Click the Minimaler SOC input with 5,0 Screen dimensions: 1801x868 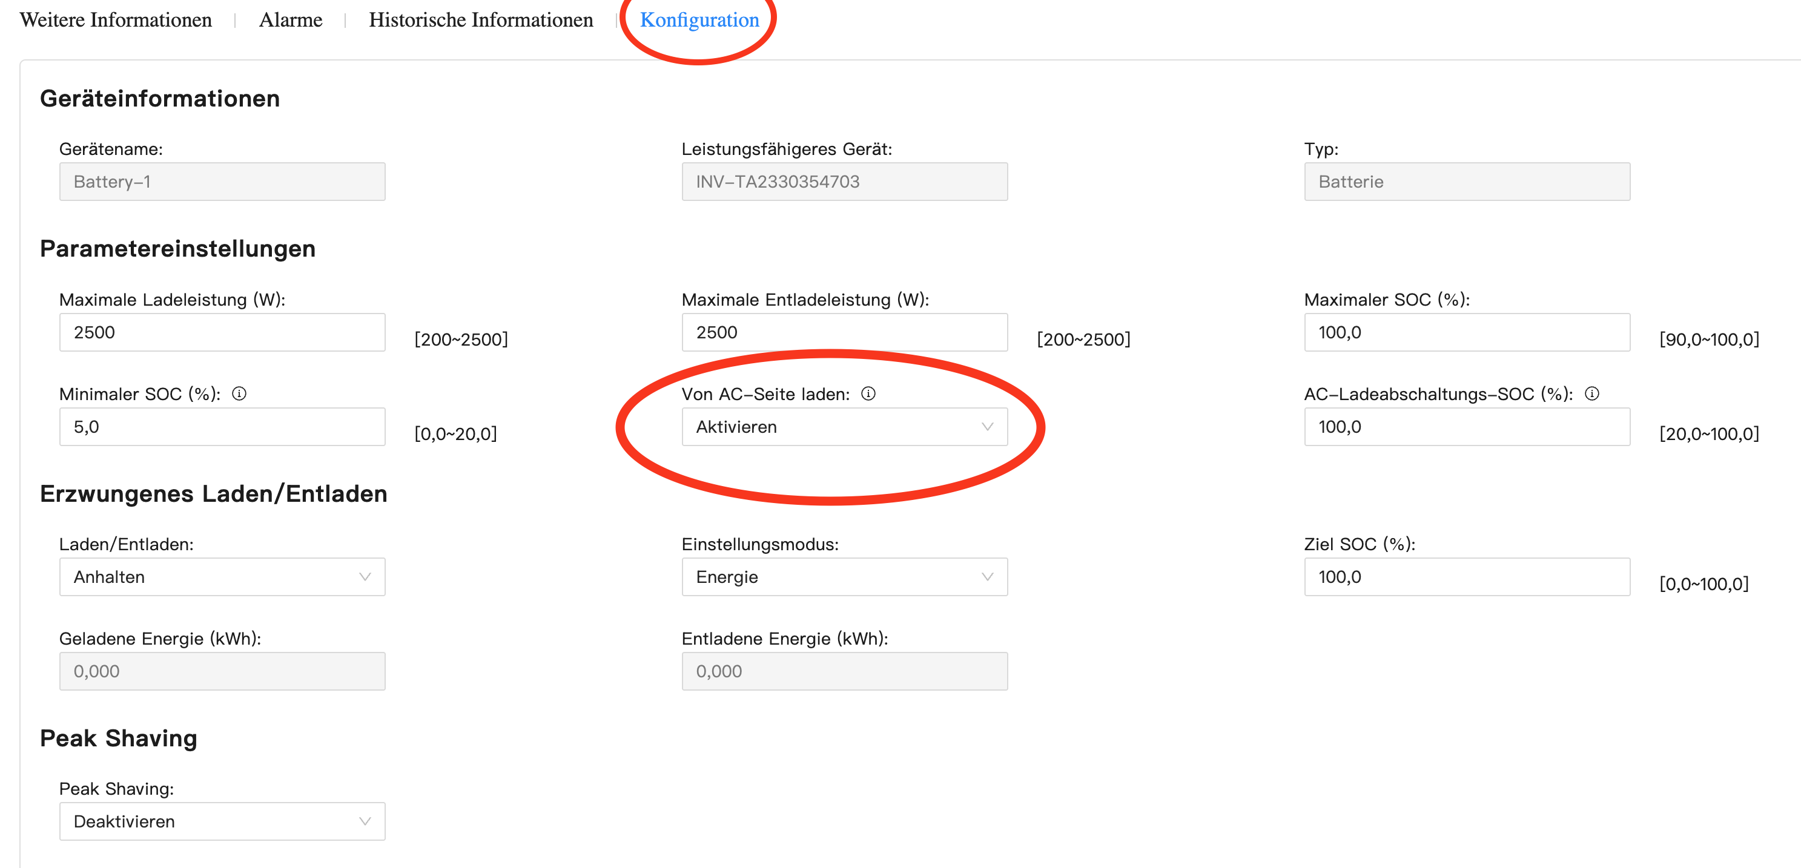pos(222,426)
